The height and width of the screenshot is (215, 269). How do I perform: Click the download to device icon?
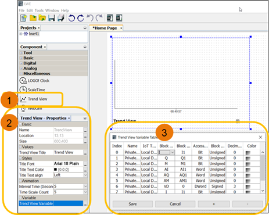click(x=110, y=18)
